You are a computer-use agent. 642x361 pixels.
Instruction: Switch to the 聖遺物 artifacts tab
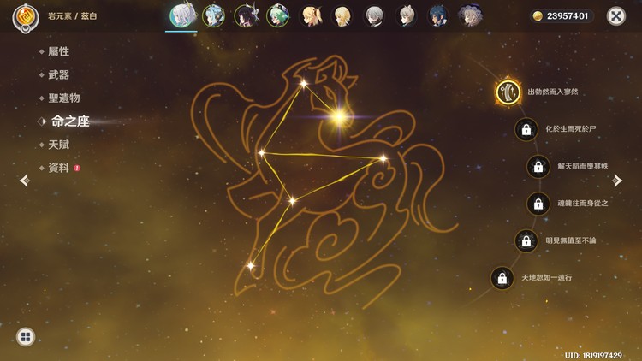tap(63, 98)
